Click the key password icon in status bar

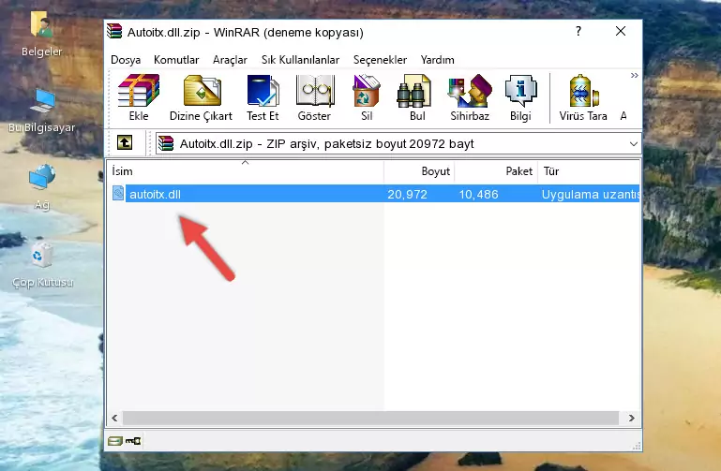coord(133,441)
